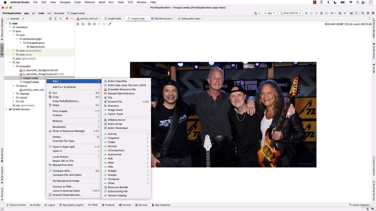Select image2.webp in the project tree
Screen dimensions: 376x211
(x=31, y=82)
